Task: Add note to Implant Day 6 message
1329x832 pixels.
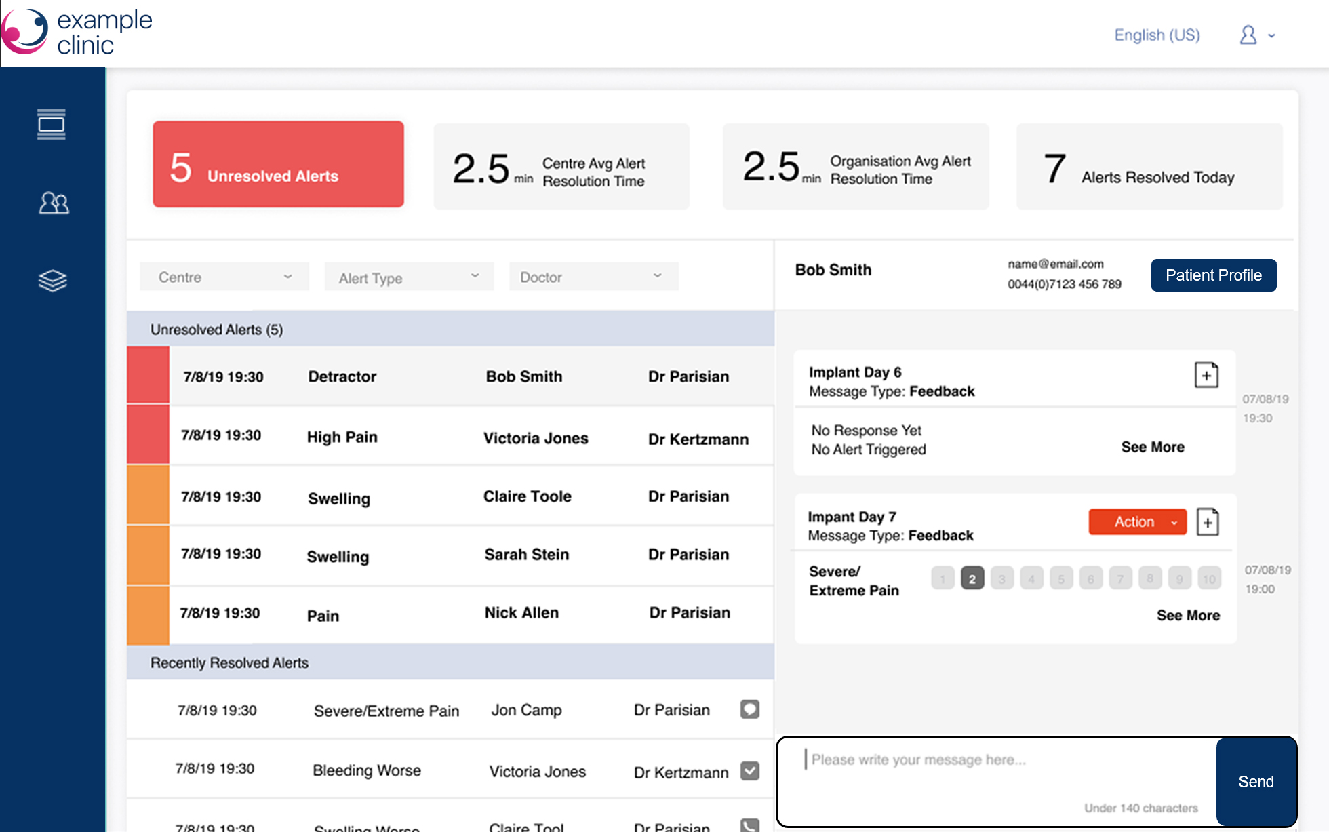Action: tap(1206, 375)
